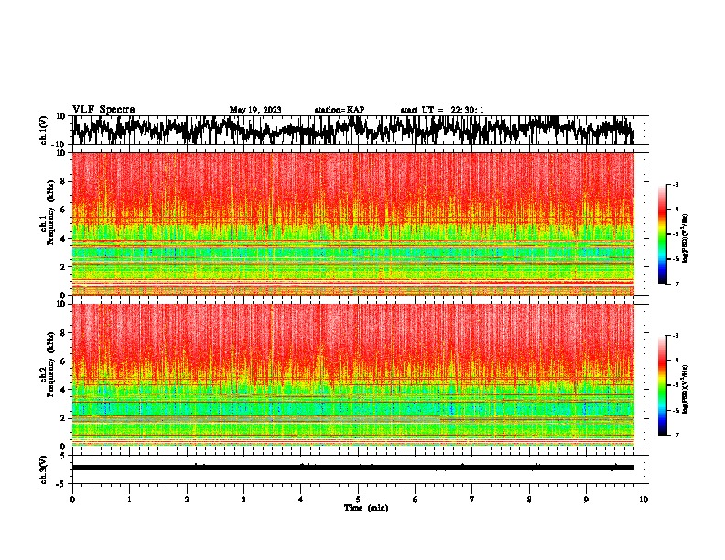Screen dimensions: 725x560
Task: Click the ch.2 spectrogram panel
Action: (353, 375)
